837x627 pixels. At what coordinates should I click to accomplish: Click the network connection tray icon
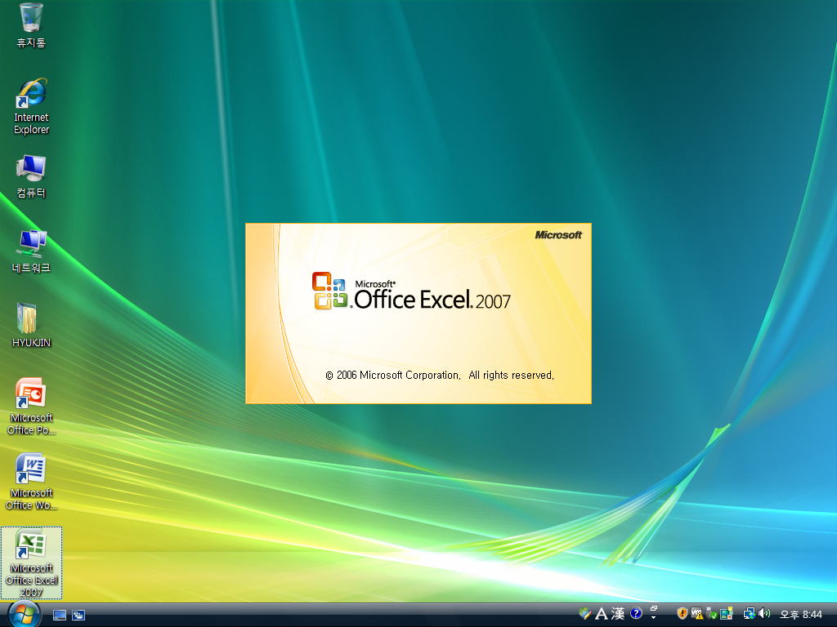(750, 614)
